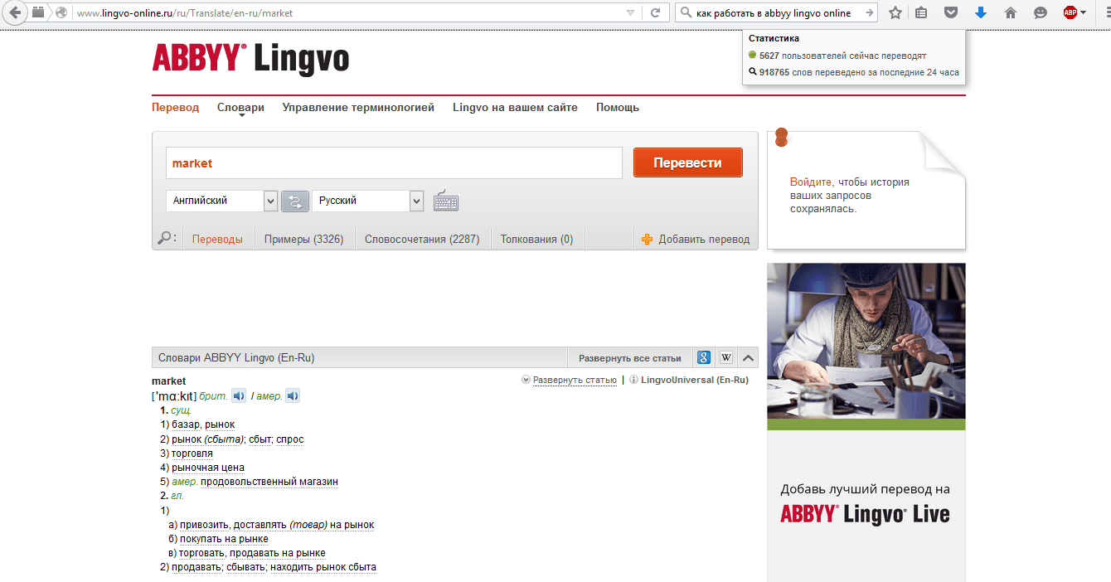Image resolution: width=1111 pixels, height=582 pixels.
Task: Go back with the browser back arrow
Action: coord(14,12)
